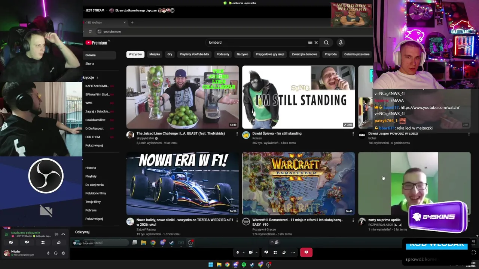
Task: Close the (118) YouTube browser tab
Action: click(125, 22)
